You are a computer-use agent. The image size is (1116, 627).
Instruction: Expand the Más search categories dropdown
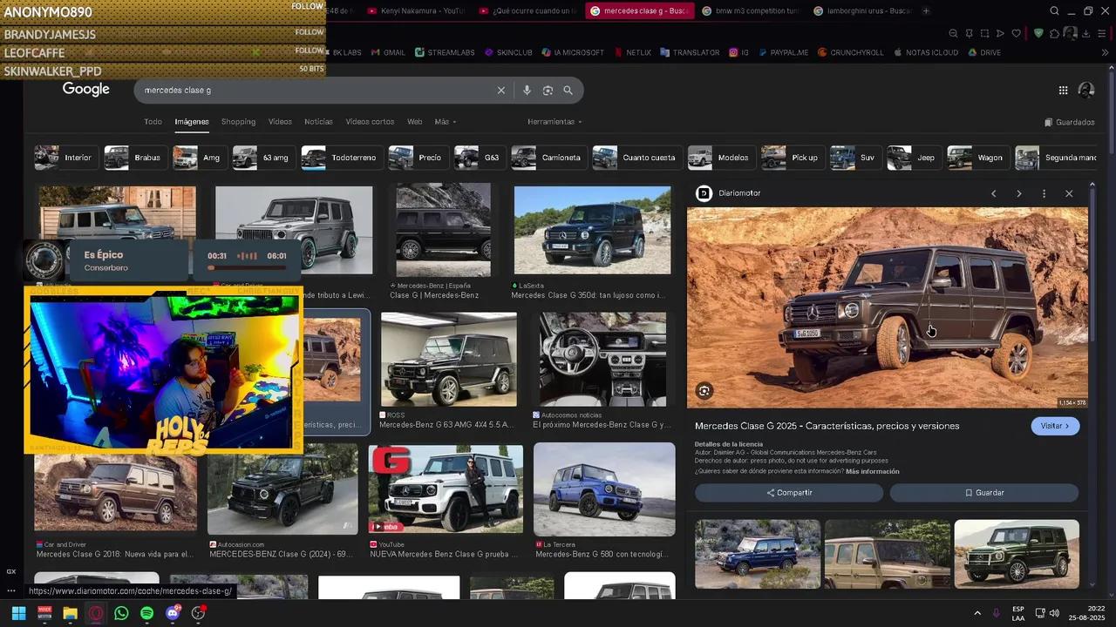[x=446, y=122]
